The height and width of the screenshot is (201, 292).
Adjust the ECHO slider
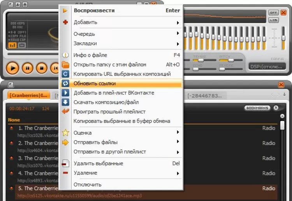204,69
